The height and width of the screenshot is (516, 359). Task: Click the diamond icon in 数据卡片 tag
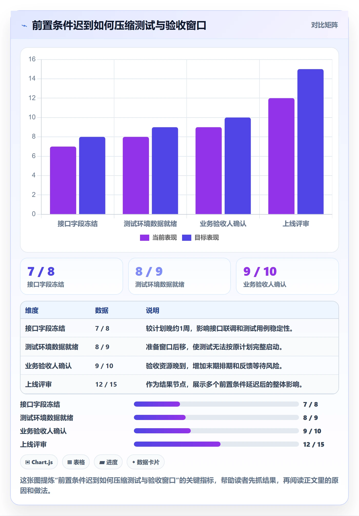[x=134, y=462]
